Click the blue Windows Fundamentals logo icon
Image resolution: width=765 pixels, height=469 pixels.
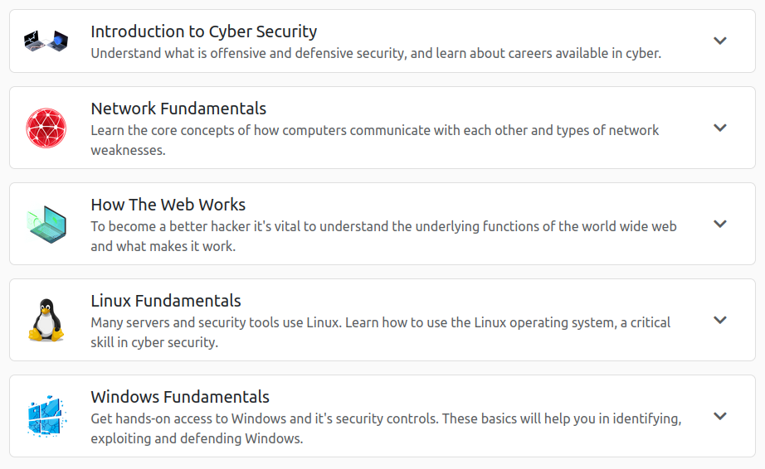point(46,416)
